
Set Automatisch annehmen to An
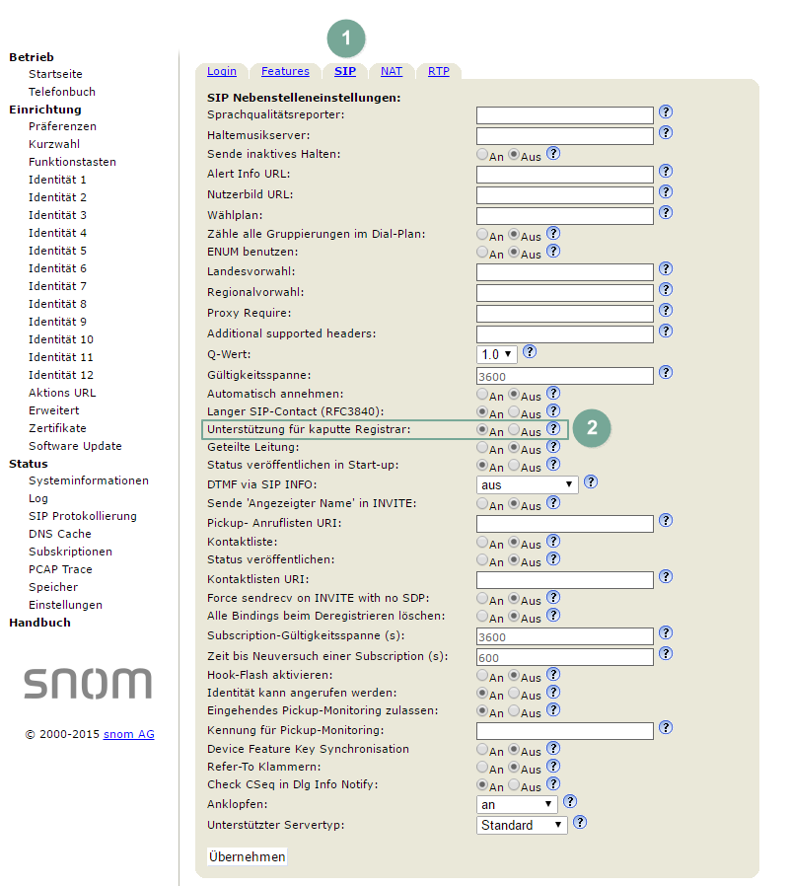coord(482,394)
